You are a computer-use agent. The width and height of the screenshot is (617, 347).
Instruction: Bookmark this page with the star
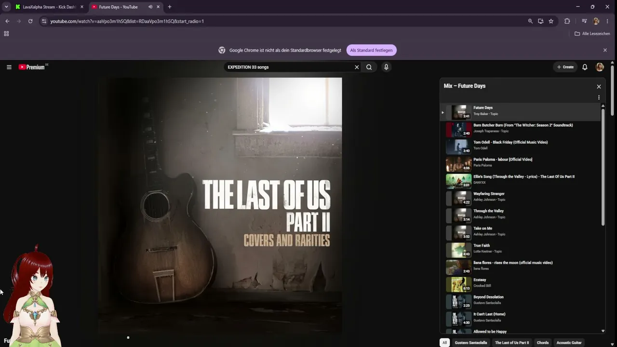pyautogui.click(x=551, y=21)
